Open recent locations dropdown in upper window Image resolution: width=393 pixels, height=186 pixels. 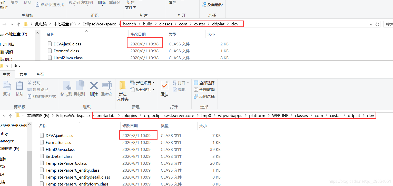(12, 24)
